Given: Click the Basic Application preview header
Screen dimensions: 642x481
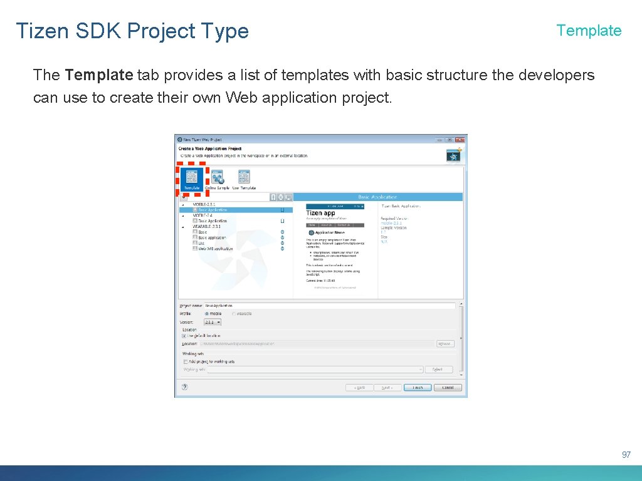Looking at the screenshot, I should tap(378, 197).
